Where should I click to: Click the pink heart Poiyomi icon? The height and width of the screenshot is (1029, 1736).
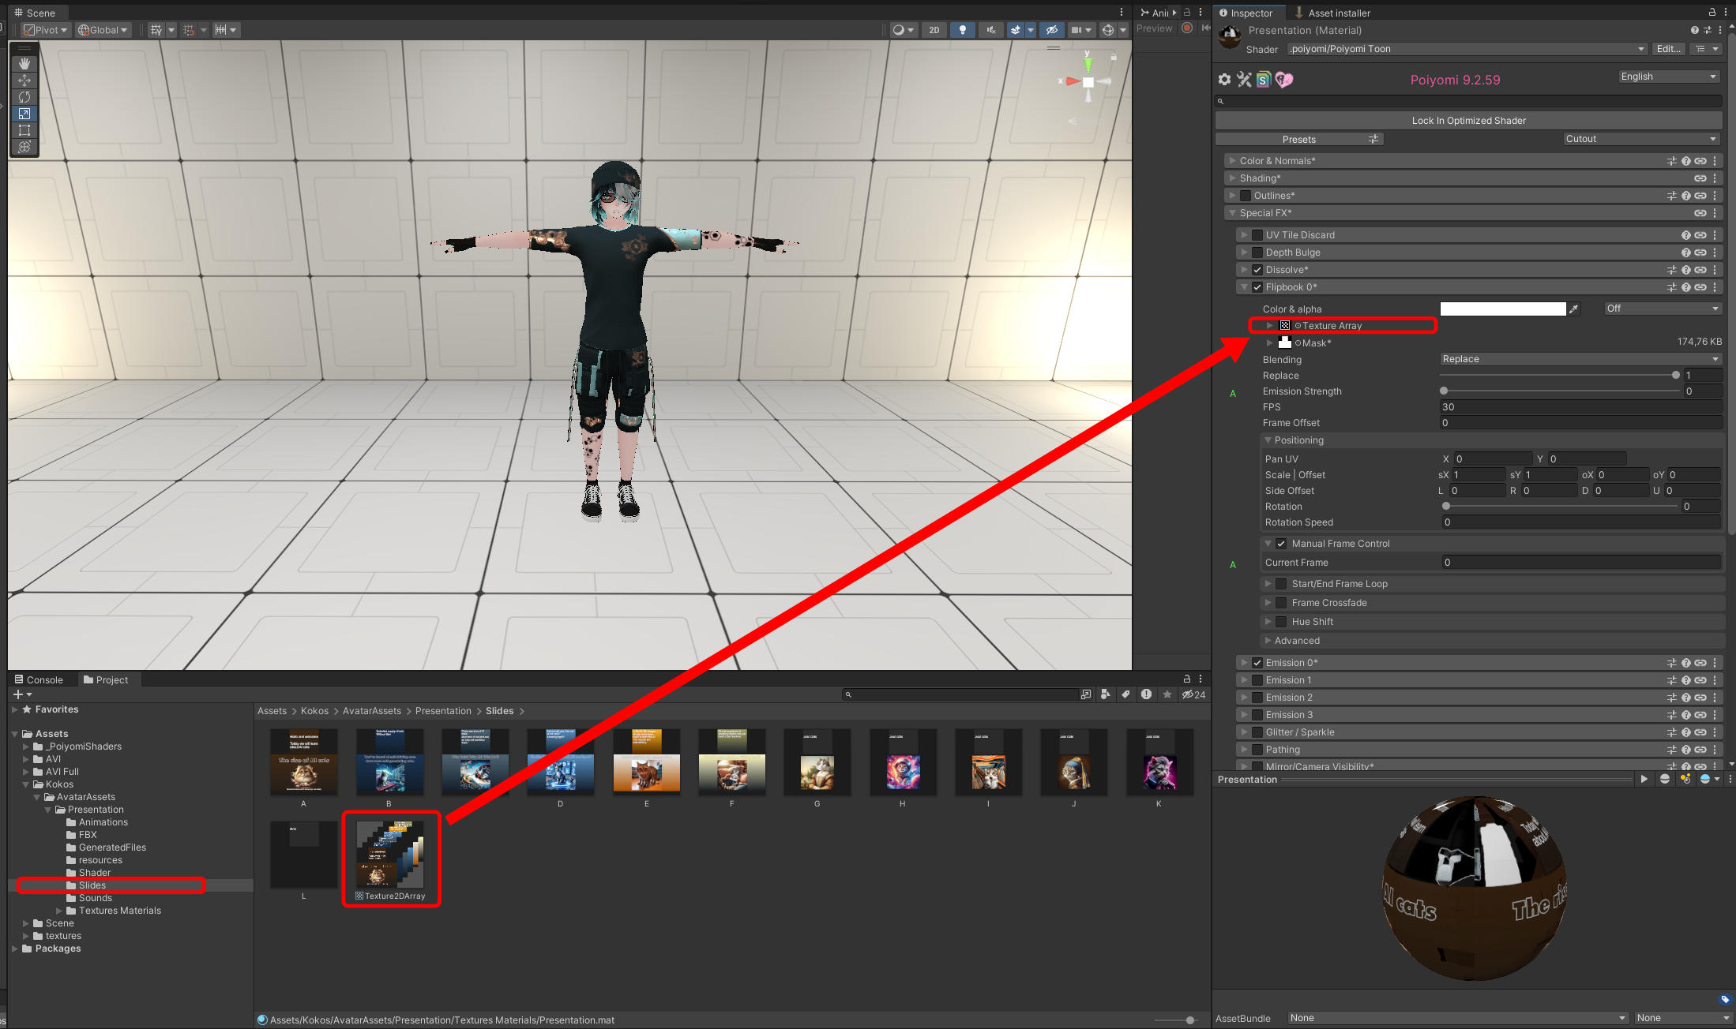click(1284, 80)
